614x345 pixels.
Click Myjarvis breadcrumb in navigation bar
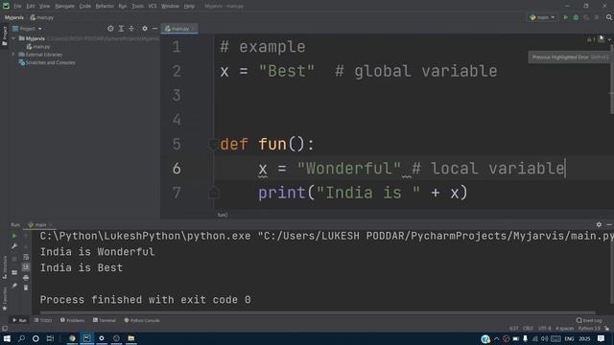point(14,17)
